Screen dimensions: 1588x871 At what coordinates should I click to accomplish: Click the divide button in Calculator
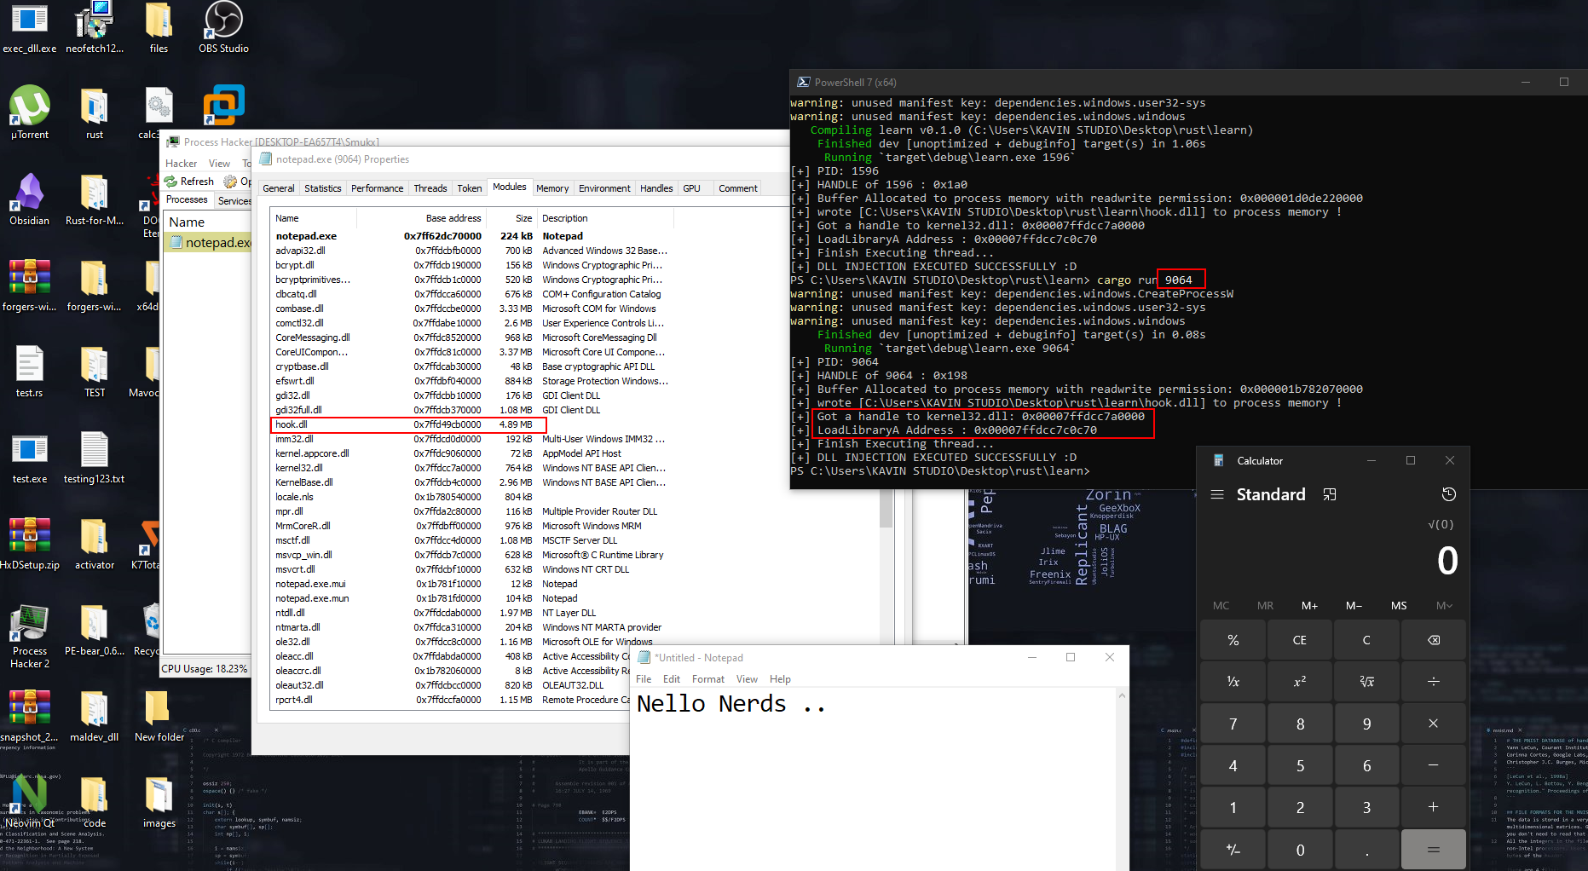pyautogui.click(x=1433, y=681)
